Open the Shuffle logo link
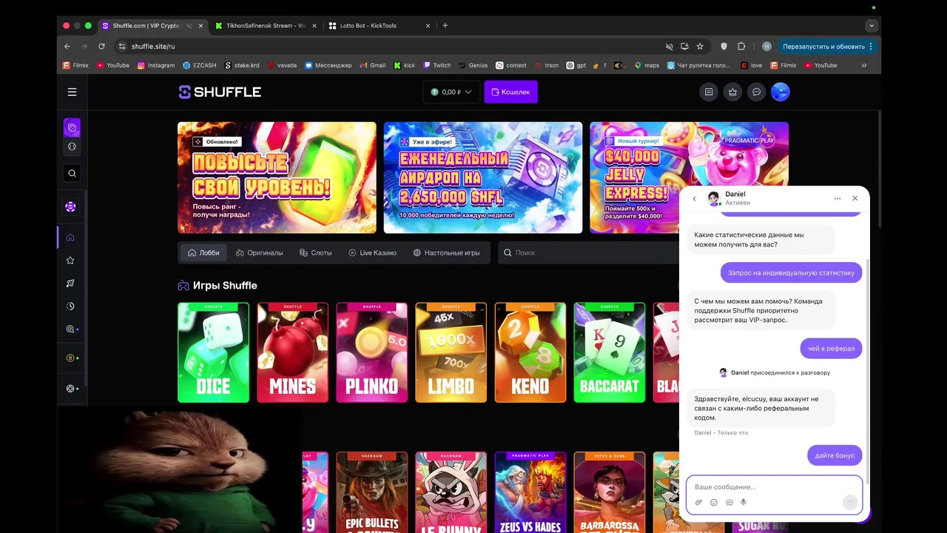The height and width of the screenshot is (533, 947). tap(220, 92)
